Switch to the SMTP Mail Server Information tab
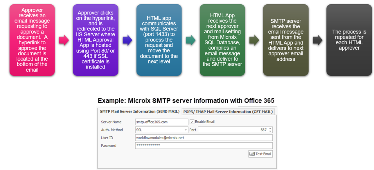 pyautogui.click(x=140, y=111)
